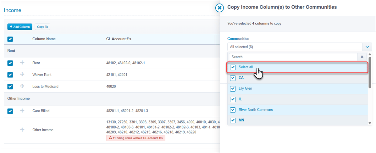Click move handle beside Care Billed

[x=22, y=110]
